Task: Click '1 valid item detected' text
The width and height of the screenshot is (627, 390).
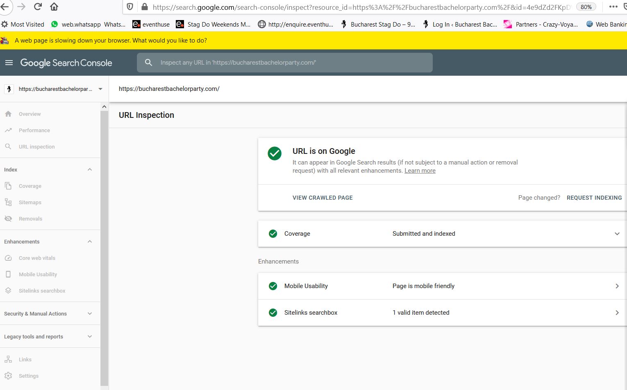Action: point(421,313)
